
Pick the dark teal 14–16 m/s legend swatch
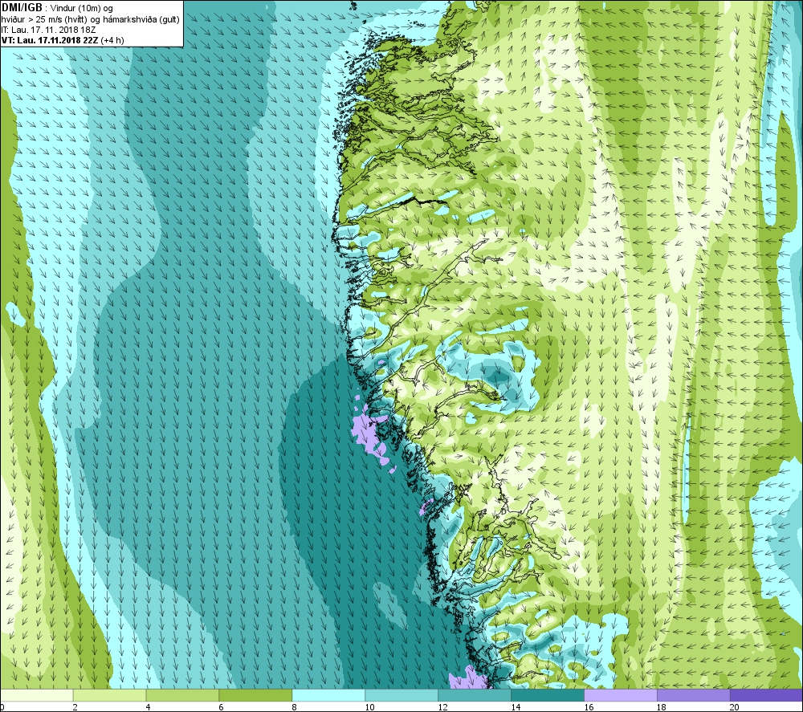548,695
